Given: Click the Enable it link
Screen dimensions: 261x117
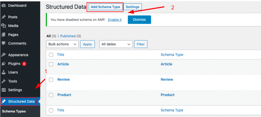Looking at the screenshot, I should pos(114,20).
